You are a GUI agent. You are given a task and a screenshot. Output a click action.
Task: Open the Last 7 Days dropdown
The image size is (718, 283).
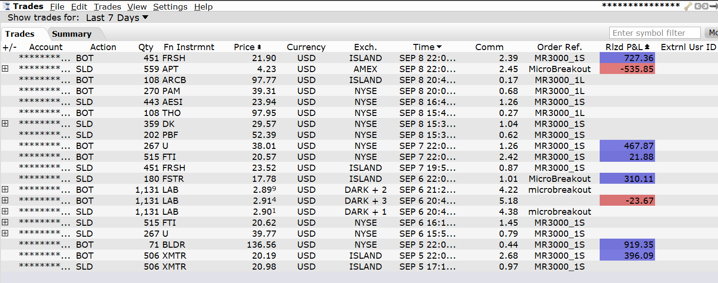117,18
